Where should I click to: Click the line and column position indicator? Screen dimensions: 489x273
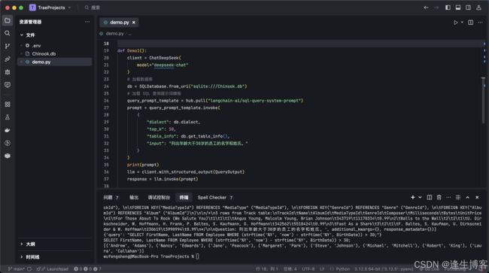[x=266, y=268]
